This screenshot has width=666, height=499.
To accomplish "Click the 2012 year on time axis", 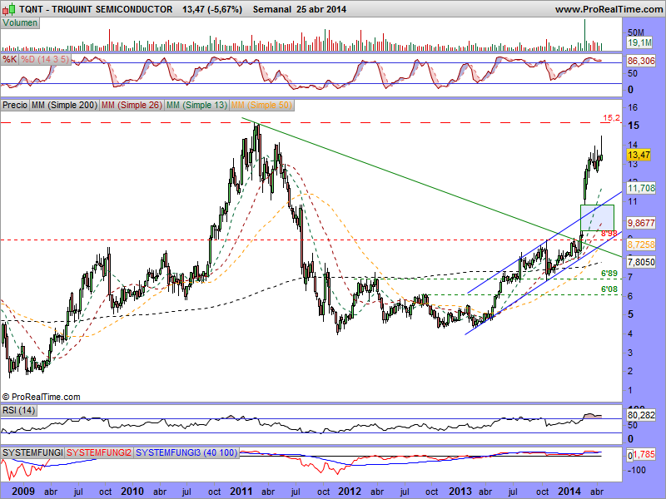I will 350,492.
